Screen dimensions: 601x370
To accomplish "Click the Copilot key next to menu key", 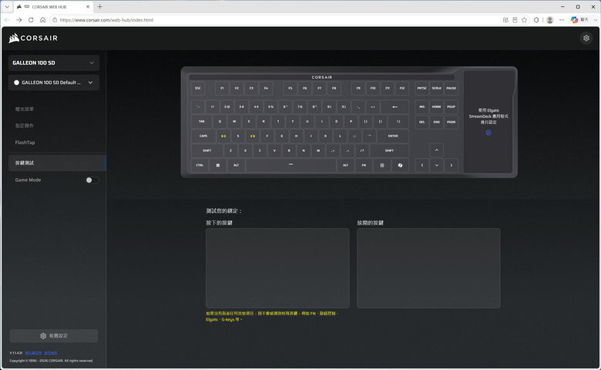I will click(400, 165).
